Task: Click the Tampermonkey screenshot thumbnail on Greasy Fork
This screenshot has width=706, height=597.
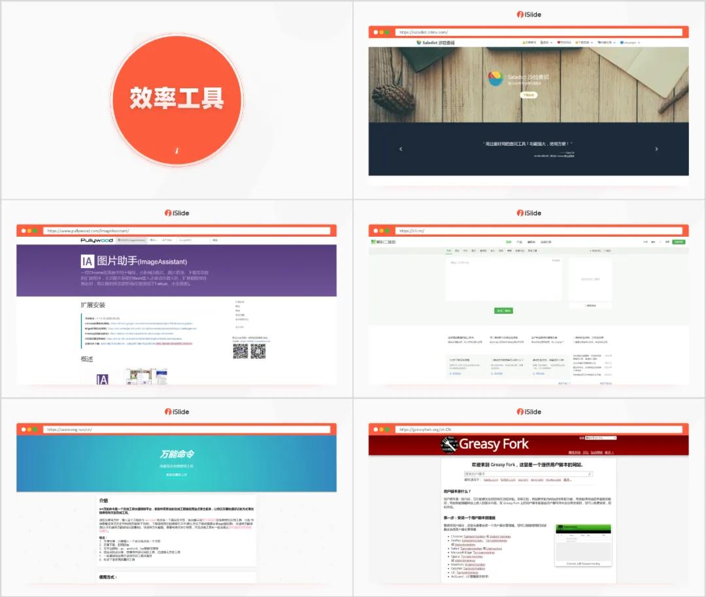Action: pos(583,545)
